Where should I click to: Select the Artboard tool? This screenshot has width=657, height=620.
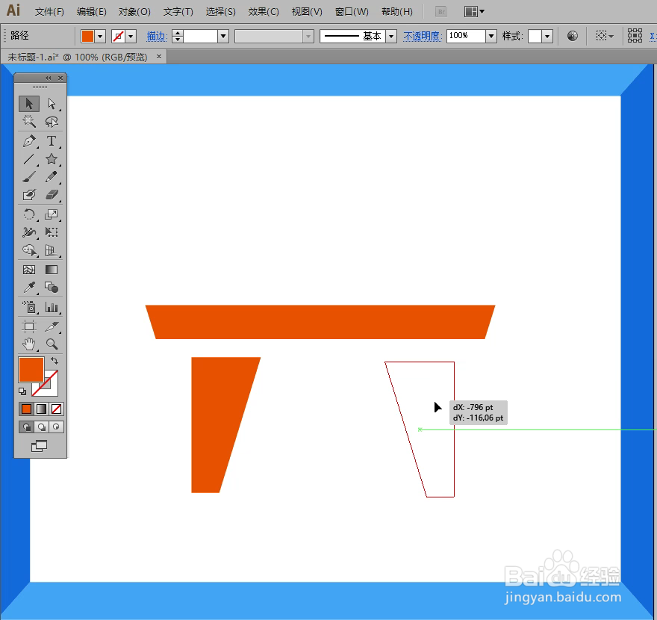(x=29, y=326)
